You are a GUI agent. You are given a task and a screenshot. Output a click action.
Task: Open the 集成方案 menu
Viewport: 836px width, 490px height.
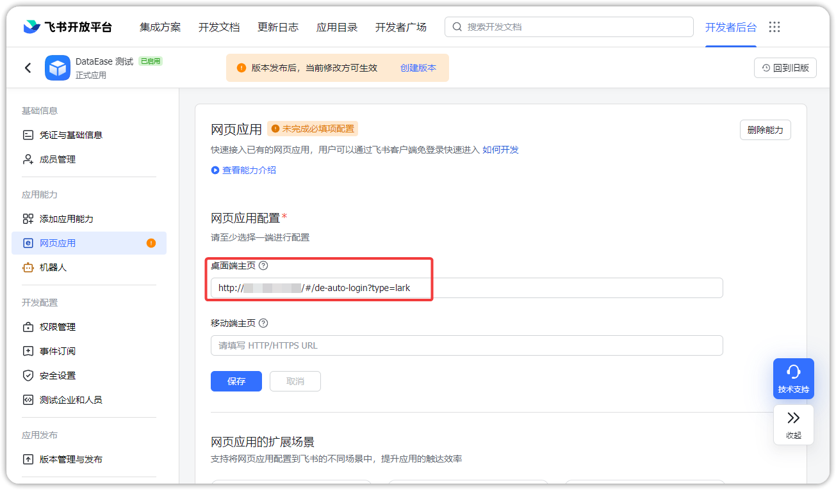[x=160, y=27]
